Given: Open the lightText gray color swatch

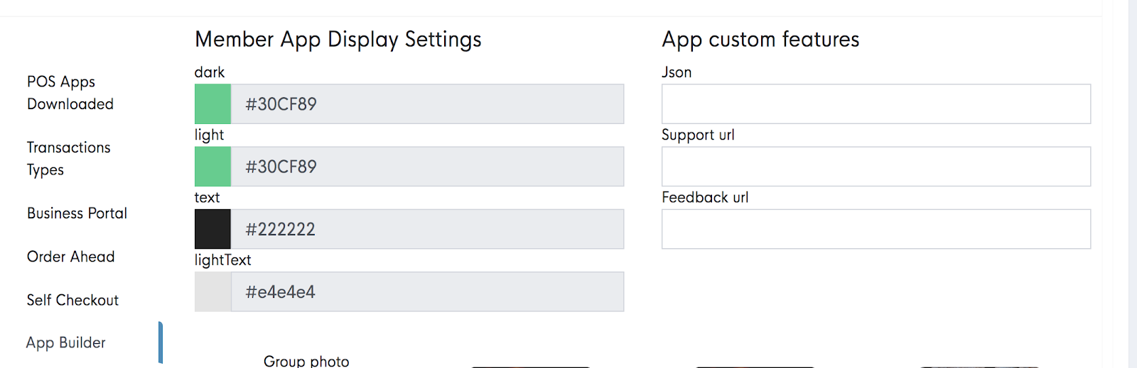Looking at the screenshot, I should click(212, 291).
